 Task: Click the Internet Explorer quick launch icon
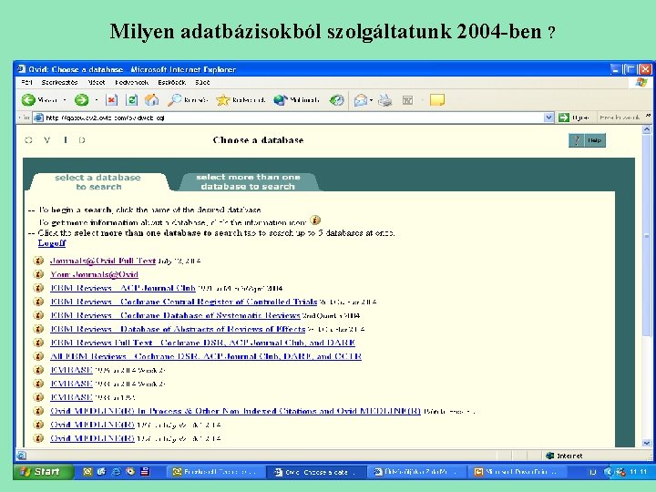116,472
